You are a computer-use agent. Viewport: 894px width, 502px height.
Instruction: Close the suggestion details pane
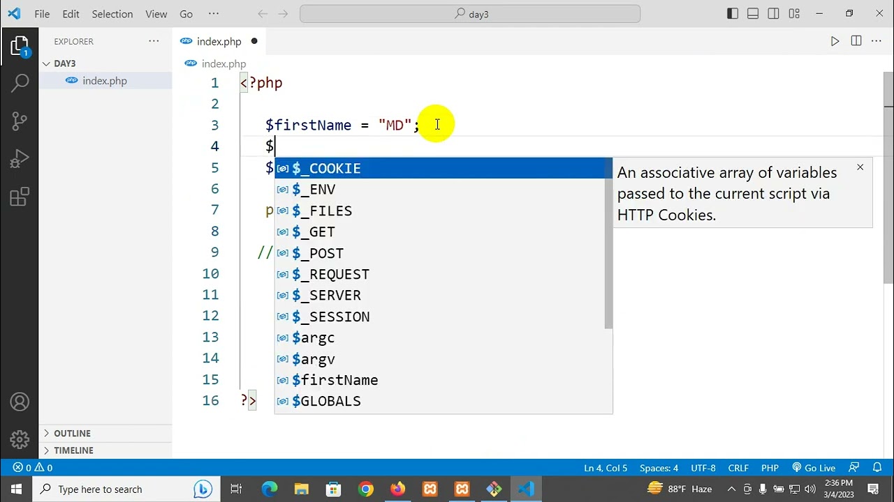click(x=860, y=167)
